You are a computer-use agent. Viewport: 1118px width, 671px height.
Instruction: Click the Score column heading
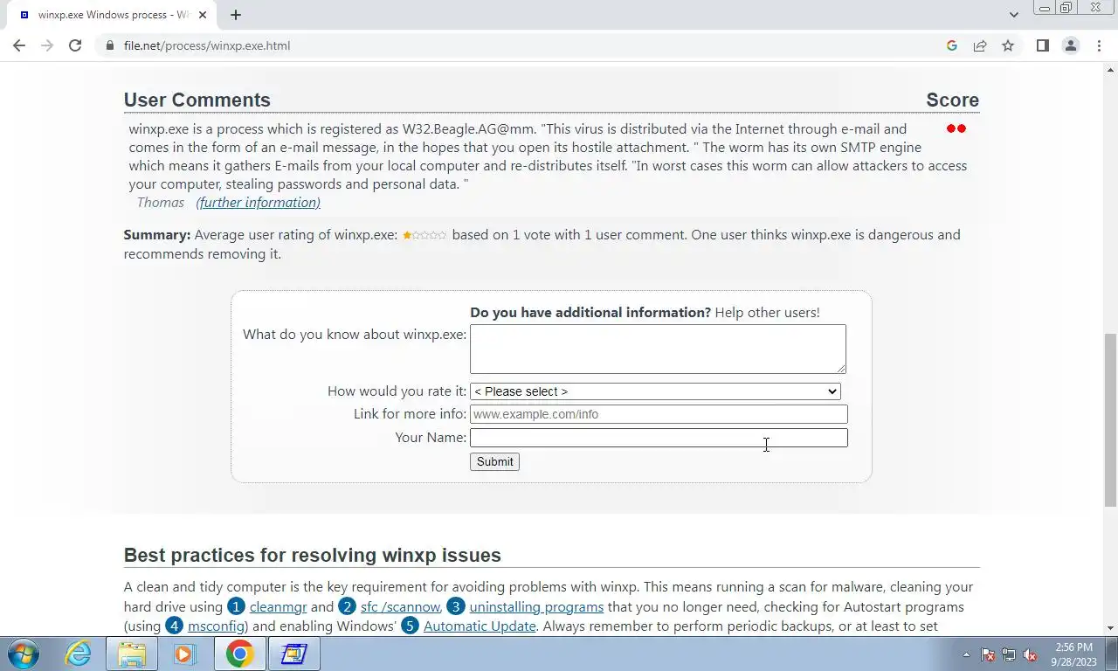pyautogui.click(x=952, y=100)
